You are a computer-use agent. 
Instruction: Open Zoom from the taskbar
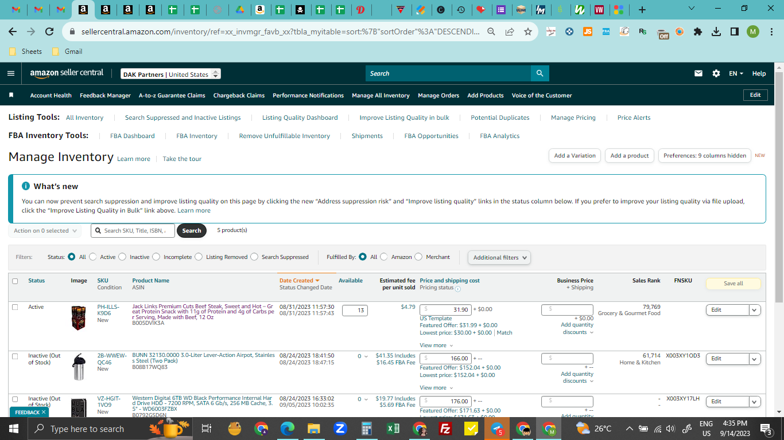point(340,429)
